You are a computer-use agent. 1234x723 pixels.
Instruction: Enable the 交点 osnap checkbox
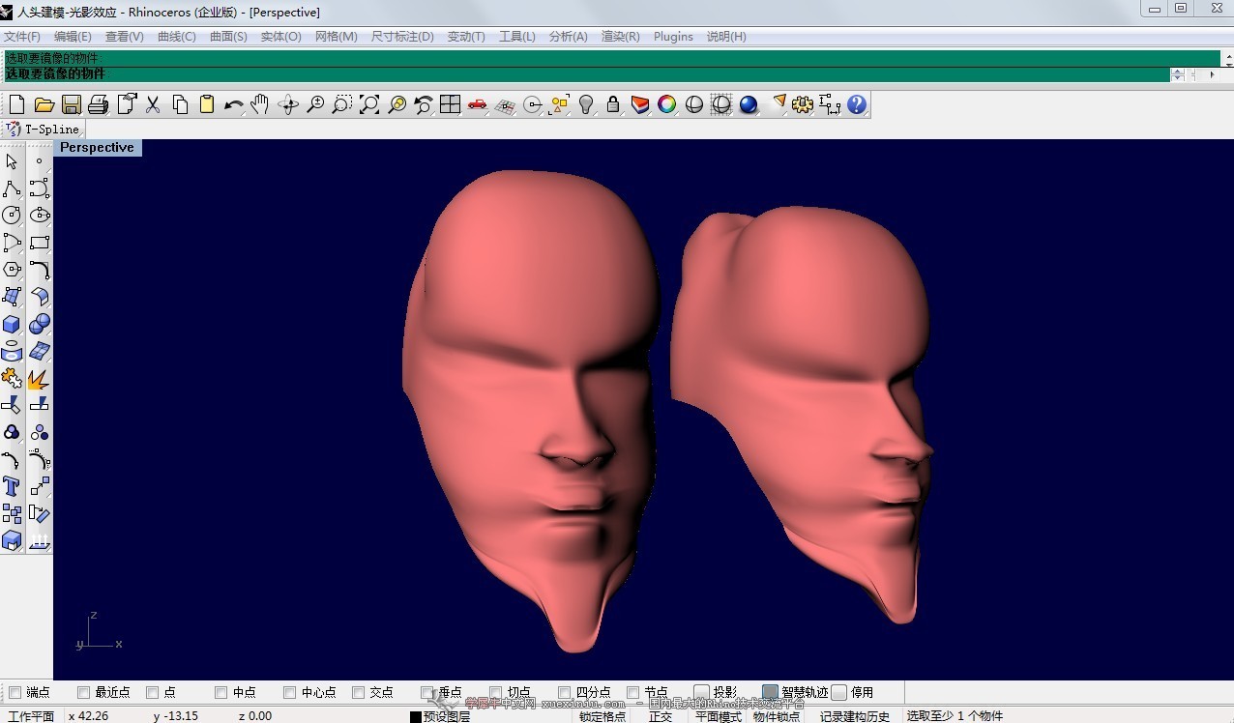coord(358,692)
